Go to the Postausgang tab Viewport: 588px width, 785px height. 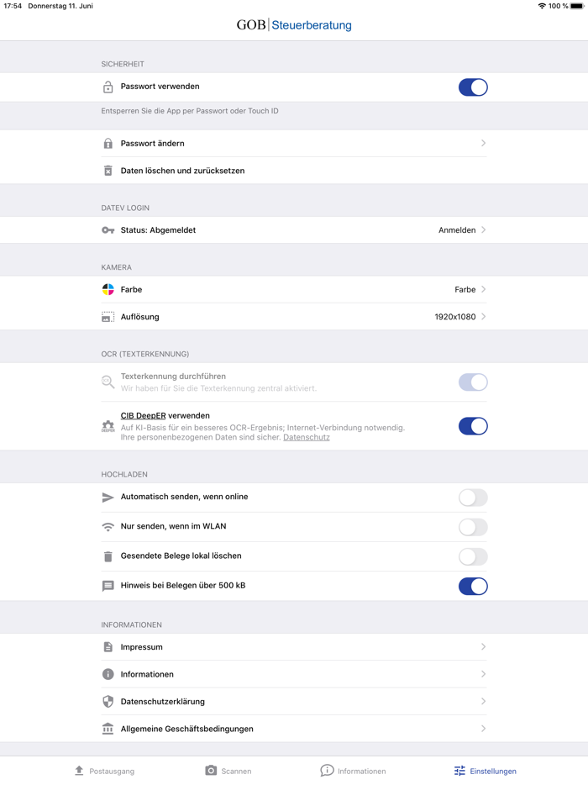pos(104,771)
